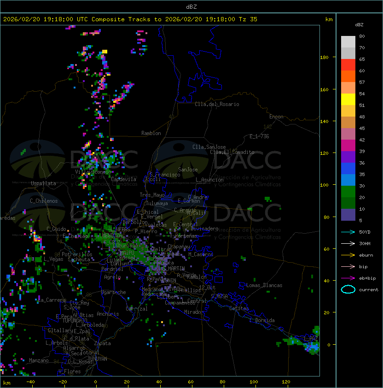Click the 'Catitas' map label
The image size is (383, 388).
pos(239,308)
